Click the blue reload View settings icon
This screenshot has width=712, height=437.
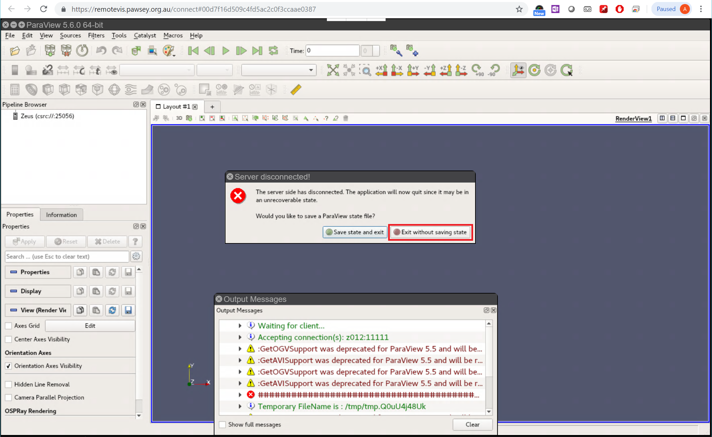112,310
